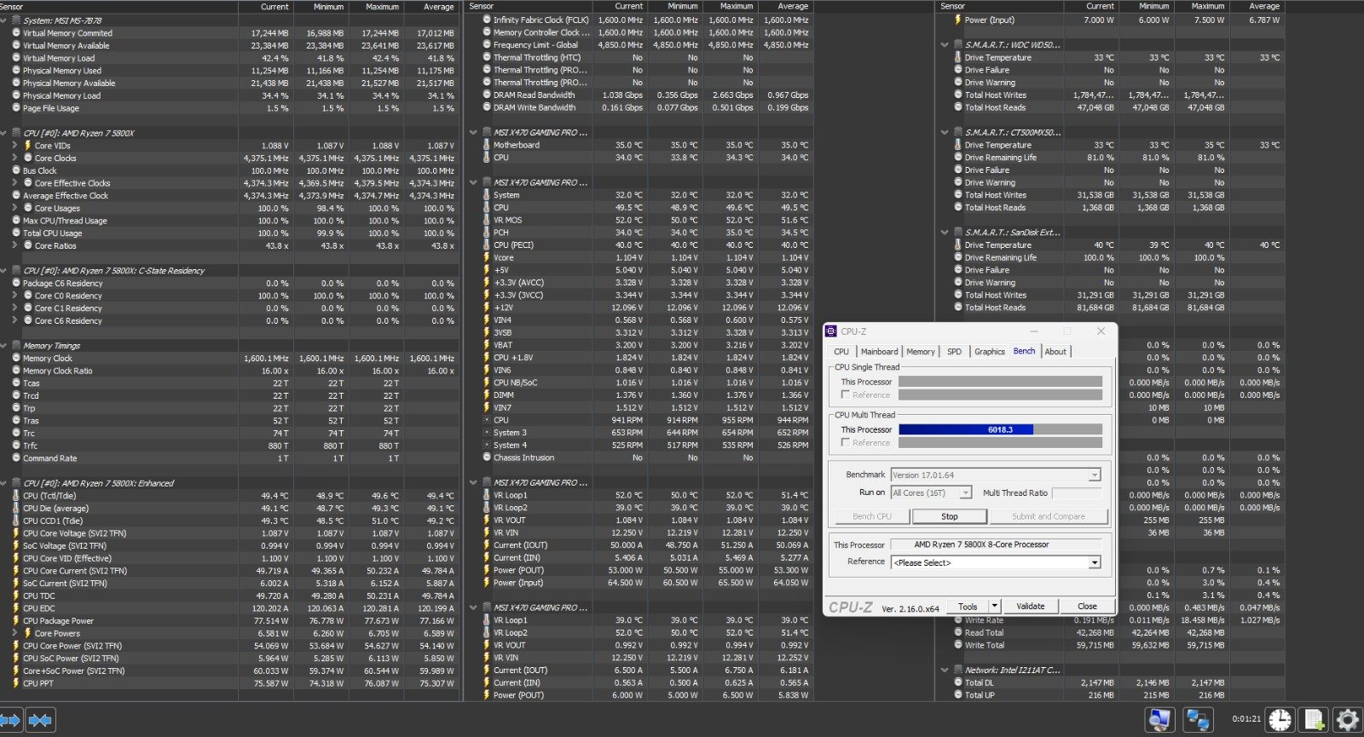The image size is (1364, 737).
Task: Collapse the CPU [#0] C-State Residency group
Action: (5, 271)
